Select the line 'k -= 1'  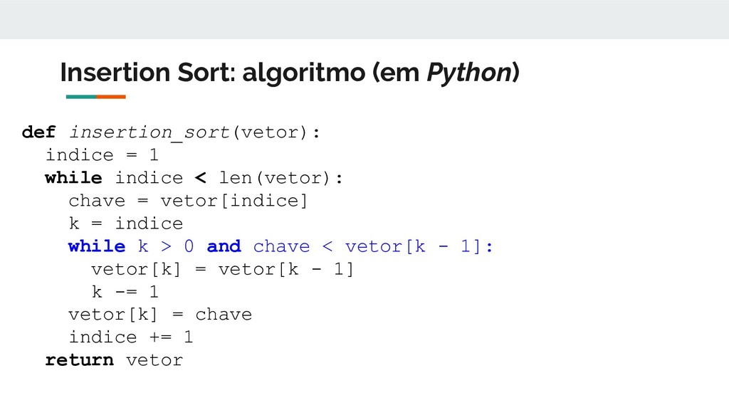(x=125, y=292)
